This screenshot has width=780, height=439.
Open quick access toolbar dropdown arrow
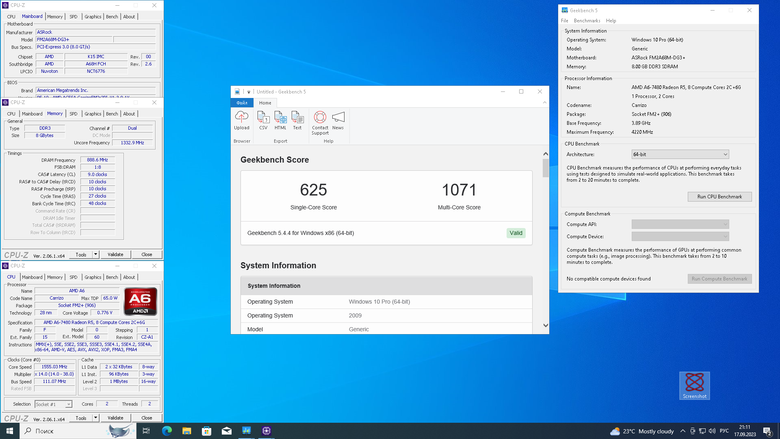(249, 92)
